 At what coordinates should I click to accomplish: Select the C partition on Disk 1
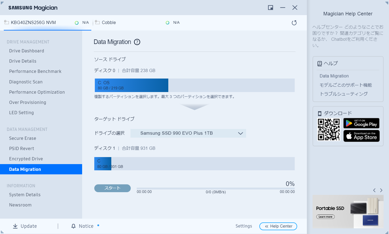click(103, 164)
